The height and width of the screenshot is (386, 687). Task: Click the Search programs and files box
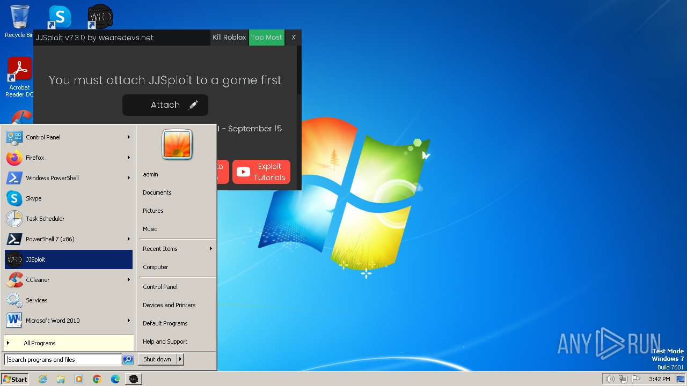coord(63,360)
